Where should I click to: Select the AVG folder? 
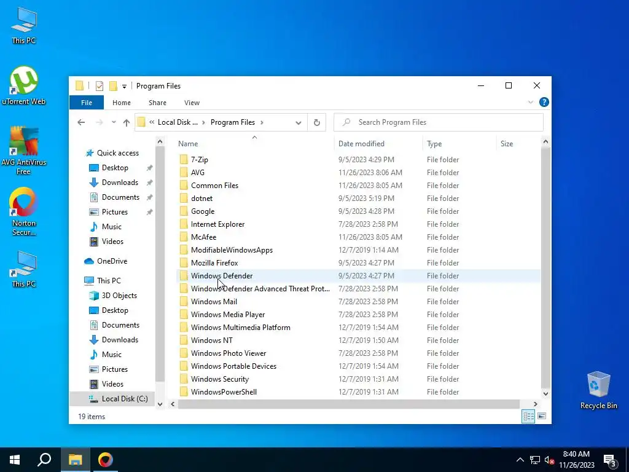pos(358,173)
